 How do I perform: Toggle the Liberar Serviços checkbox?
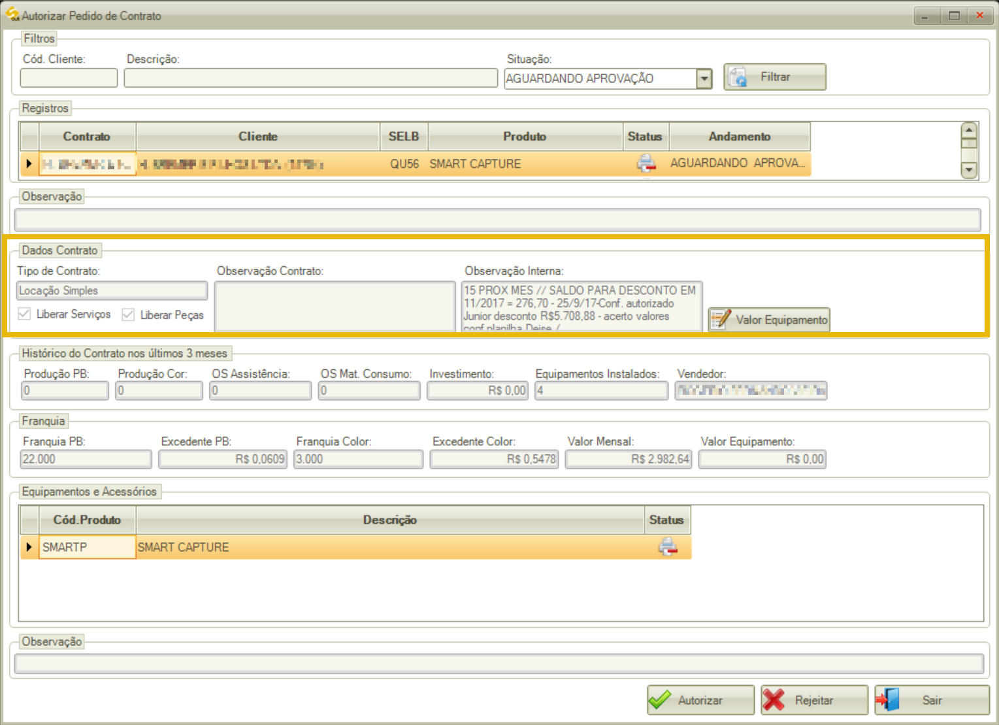point(25,314)
